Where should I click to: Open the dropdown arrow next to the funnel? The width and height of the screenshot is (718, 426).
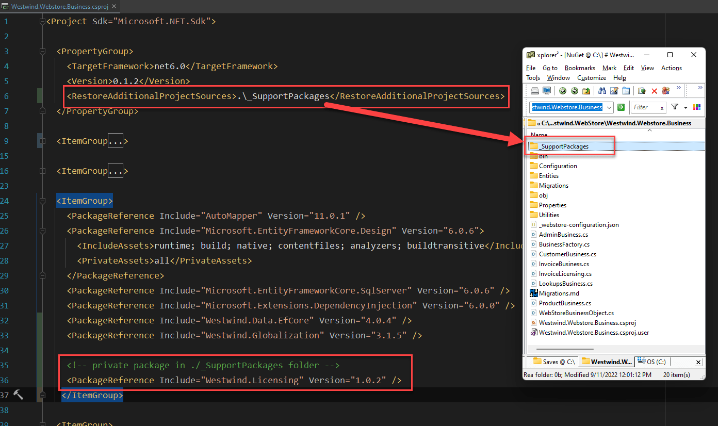point(686,107)
